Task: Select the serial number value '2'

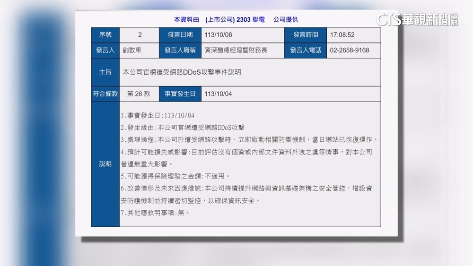Action: pyautogui.click(x=140, y=35)
